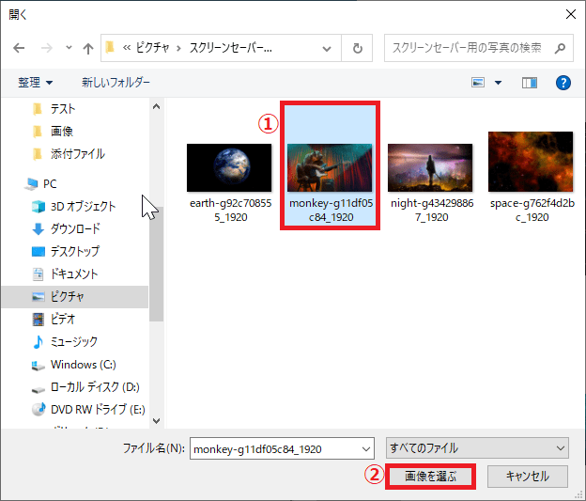586x501 pixels.
Task: Open 3D オブジェクト in sidebar
Action: tap(83, 207)
